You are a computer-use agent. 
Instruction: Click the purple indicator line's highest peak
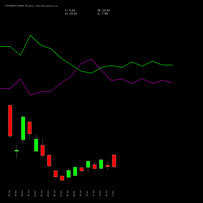[91, 59]
